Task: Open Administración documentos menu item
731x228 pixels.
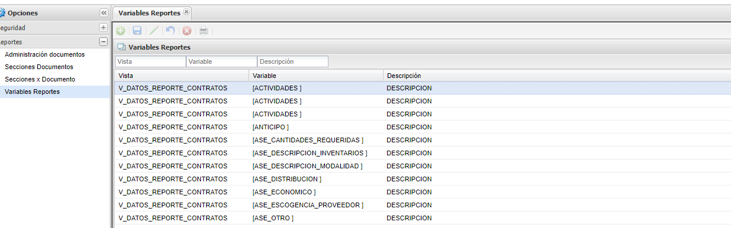Action: (44, 54)
